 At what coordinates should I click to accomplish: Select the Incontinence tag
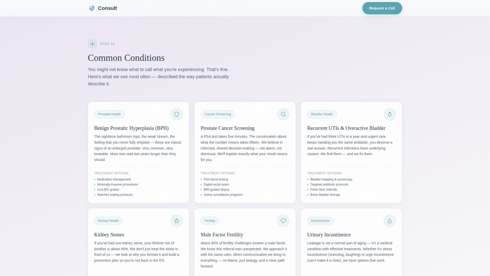320,221
